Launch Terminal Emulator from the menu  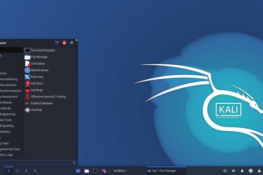43,50
